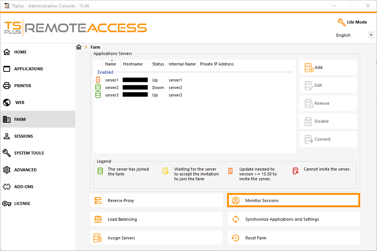Click the Status column header
377x251 pixels.
(158, 64)
